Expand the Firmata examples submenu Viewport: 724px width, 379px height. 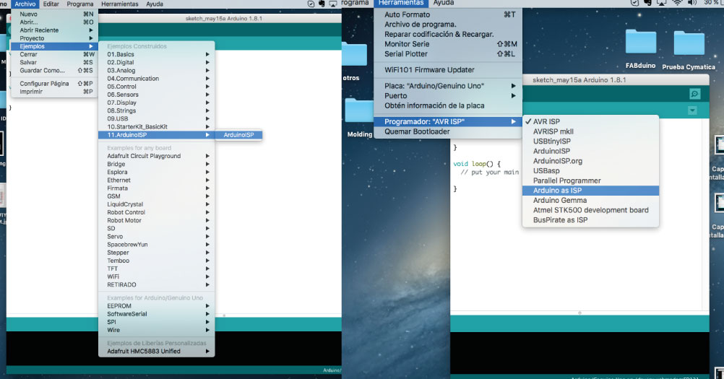[x=157, y=188]
